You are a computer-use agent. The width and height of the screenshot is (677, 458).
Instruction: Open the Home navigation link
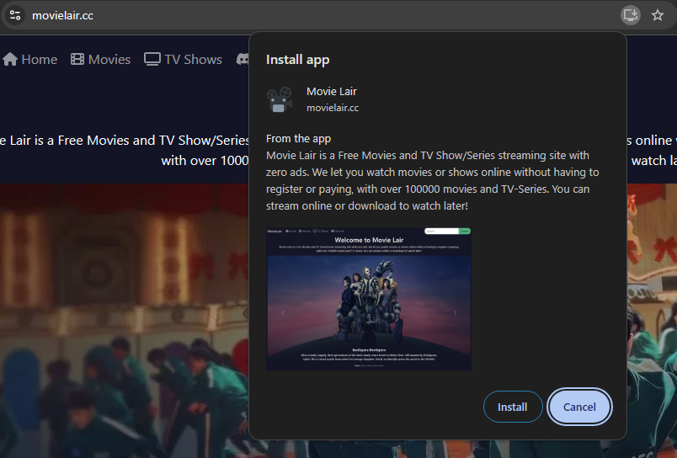click(x=29, y=59)
